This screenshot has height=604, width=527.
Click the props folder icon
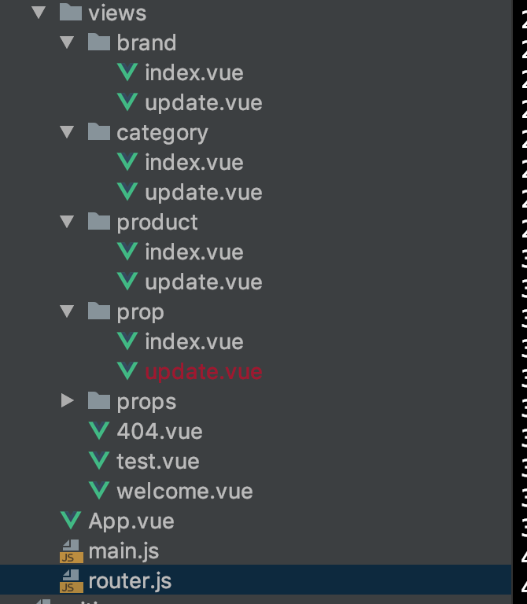(99, 401)
